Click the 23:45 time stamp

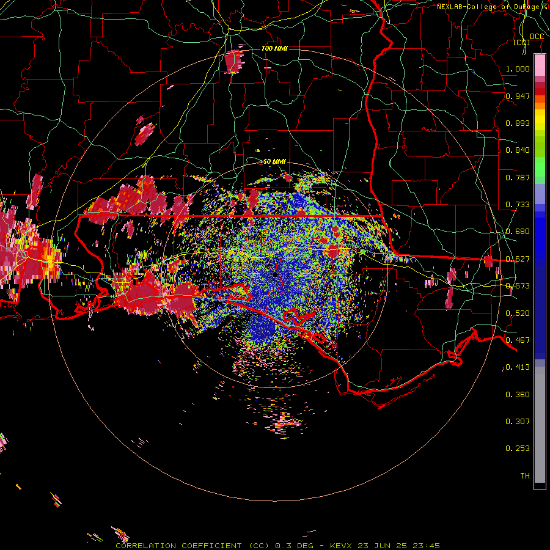click(x=426, y=546)
